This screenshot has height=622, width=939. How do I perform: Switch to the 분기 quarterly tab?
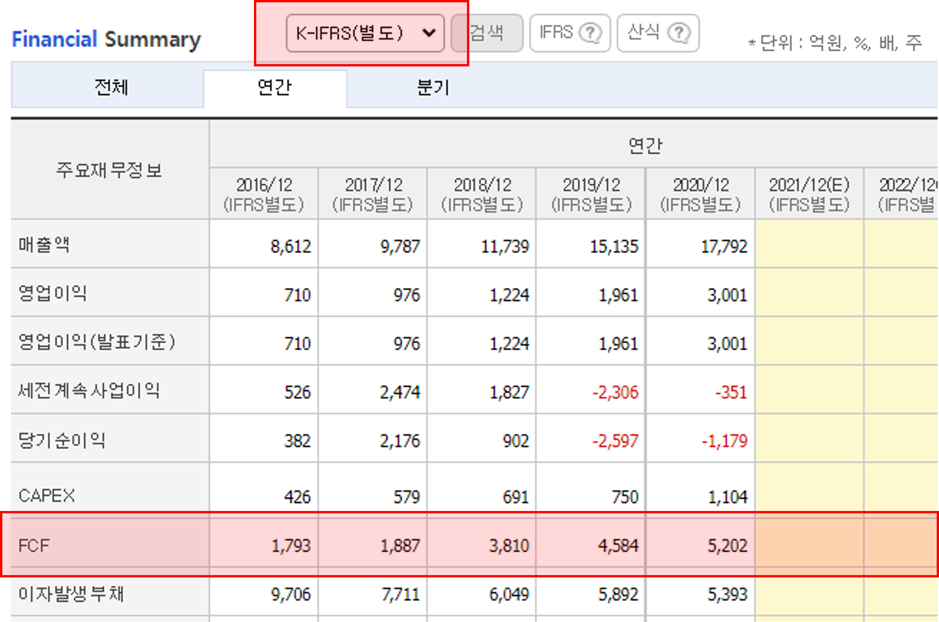(x=433, y=87)
